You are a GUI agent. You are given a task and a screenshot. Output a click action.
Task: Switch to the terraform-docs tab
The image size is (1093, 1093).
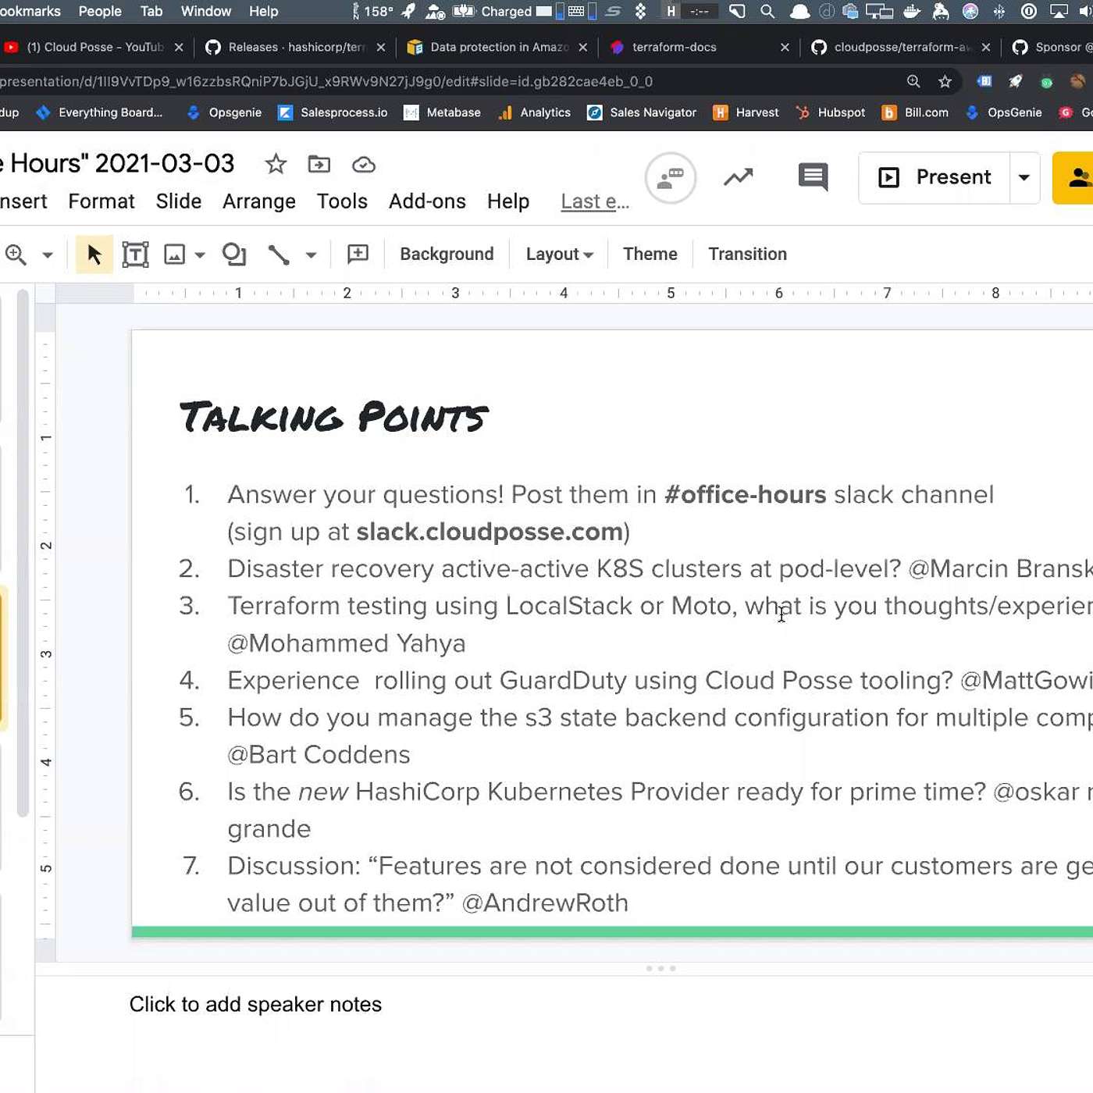tap(674, 47)
